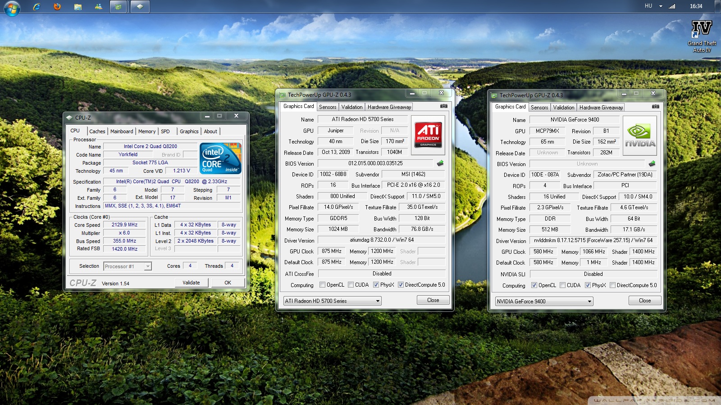Click OK in CPU-Z
This screenshot has height=405, width=721.
[x=228, y=283]
